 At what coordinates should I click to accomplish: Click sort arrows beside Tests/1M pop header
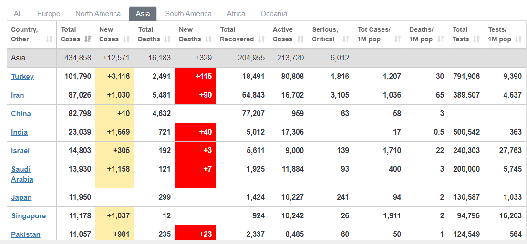click(518, 39)
